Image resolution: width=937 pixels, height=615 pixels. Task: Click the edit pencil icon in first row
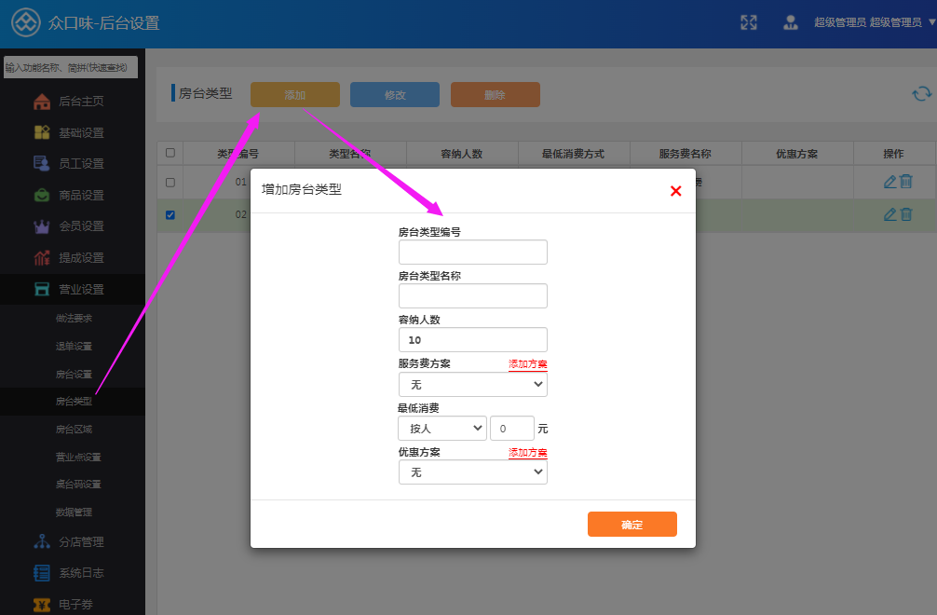(889, 182)
